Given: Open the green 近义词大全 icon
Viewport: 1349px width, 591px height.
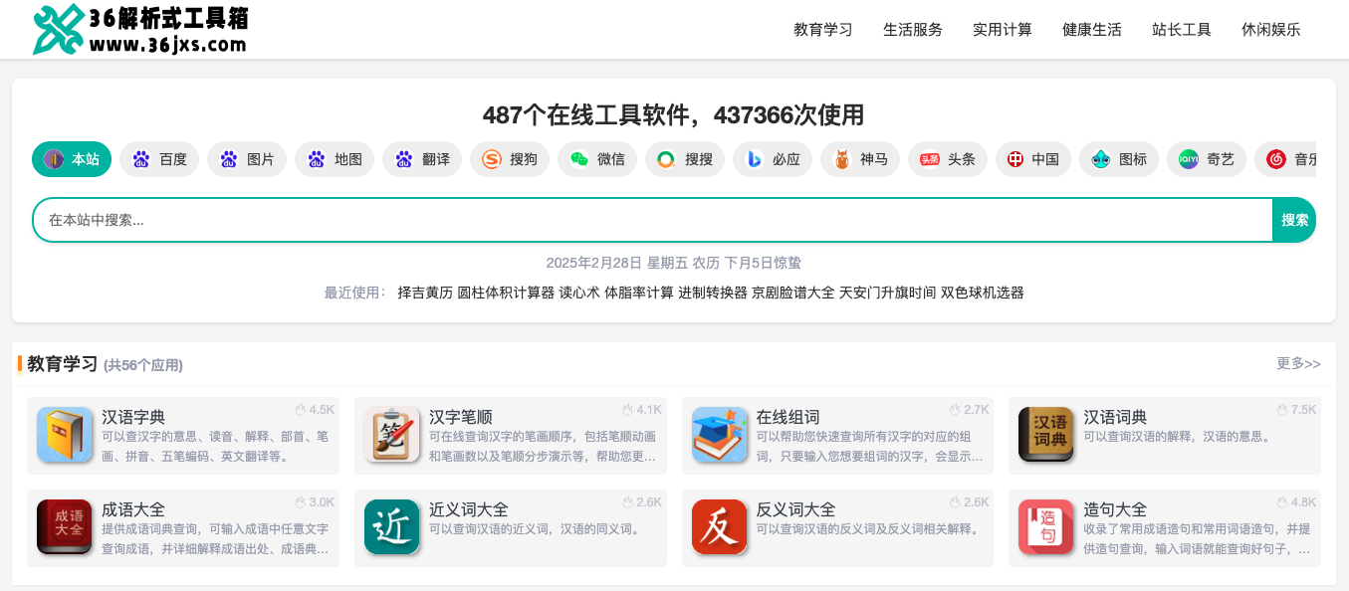Looking at the screenshot, I should coord(391,526).
